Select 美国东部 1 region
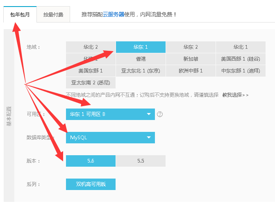 click(x=91, y=71)
